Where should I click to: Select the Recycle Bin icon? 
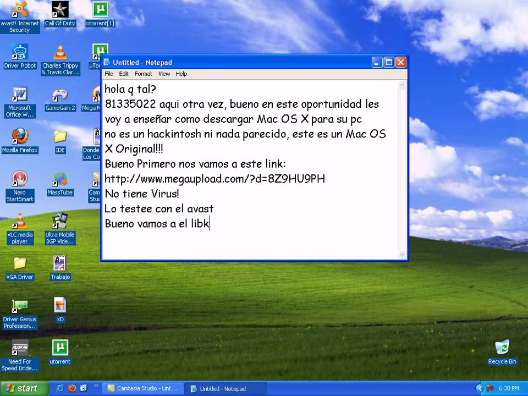[x=502, y=352]
